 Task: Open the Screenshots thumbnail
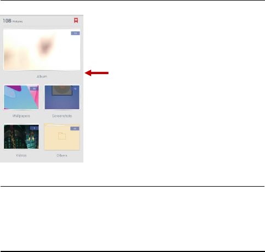[x=62, y=97]
